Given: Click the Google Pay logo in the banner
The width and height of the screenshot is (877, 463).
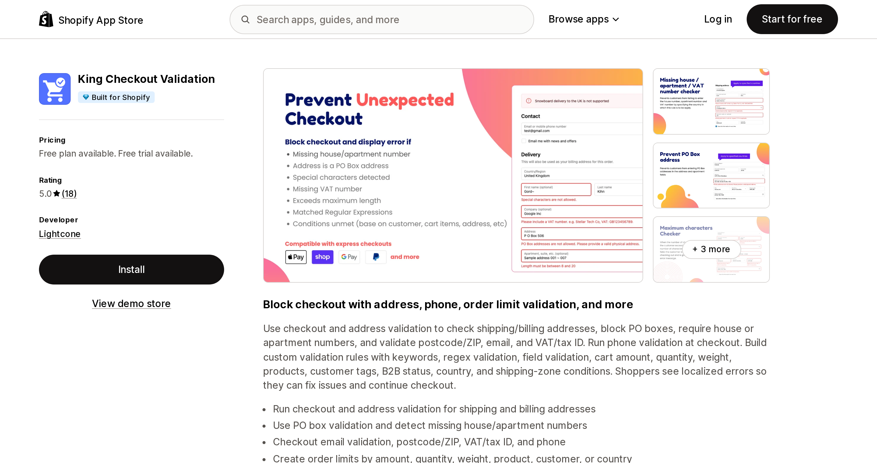Looking at the screenshot, I should 349,257.
